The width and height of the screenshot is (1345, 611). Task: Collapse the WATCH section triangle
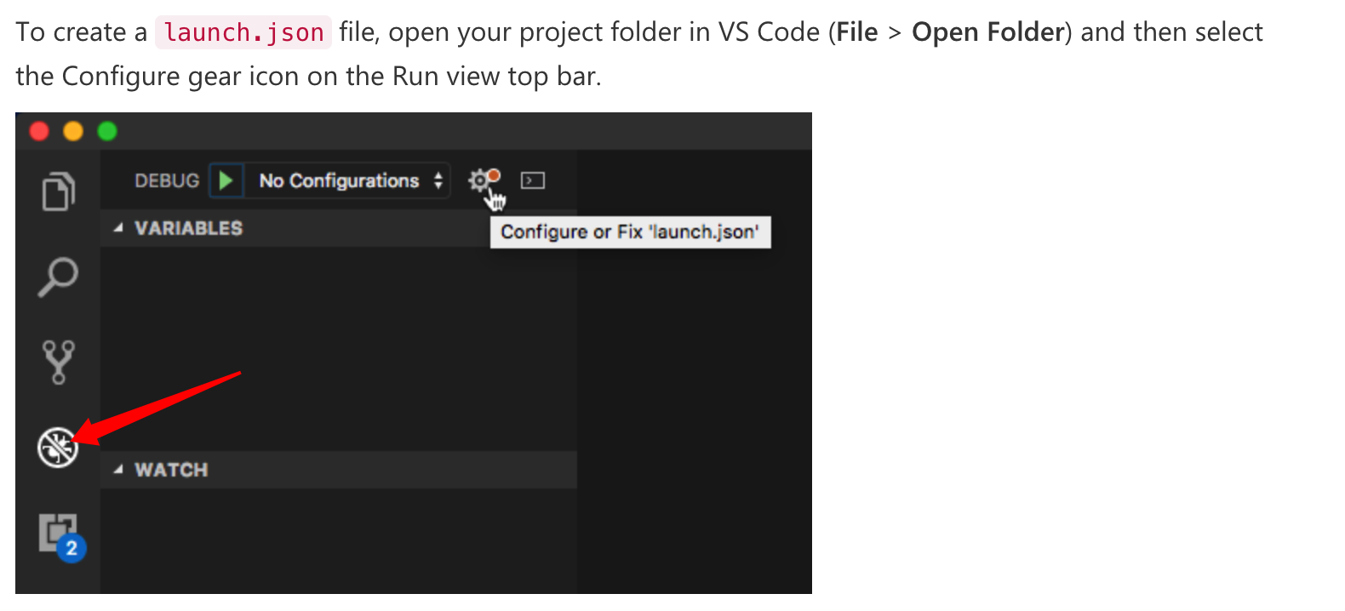(118, 470)
